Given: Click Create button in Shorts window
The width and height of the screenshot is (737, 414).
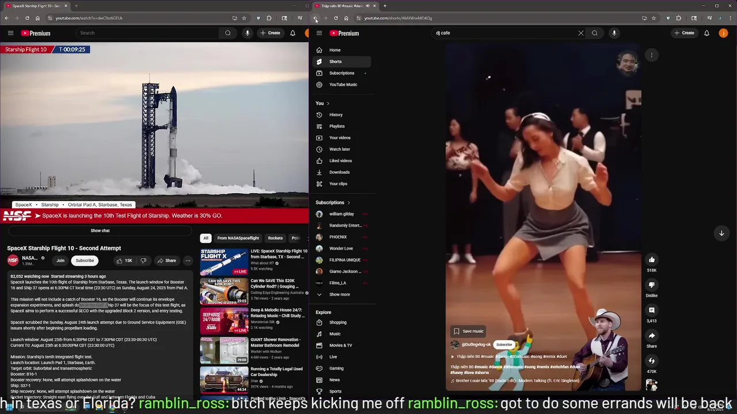Looking at the screenshot, I should (x=685, y=33).
